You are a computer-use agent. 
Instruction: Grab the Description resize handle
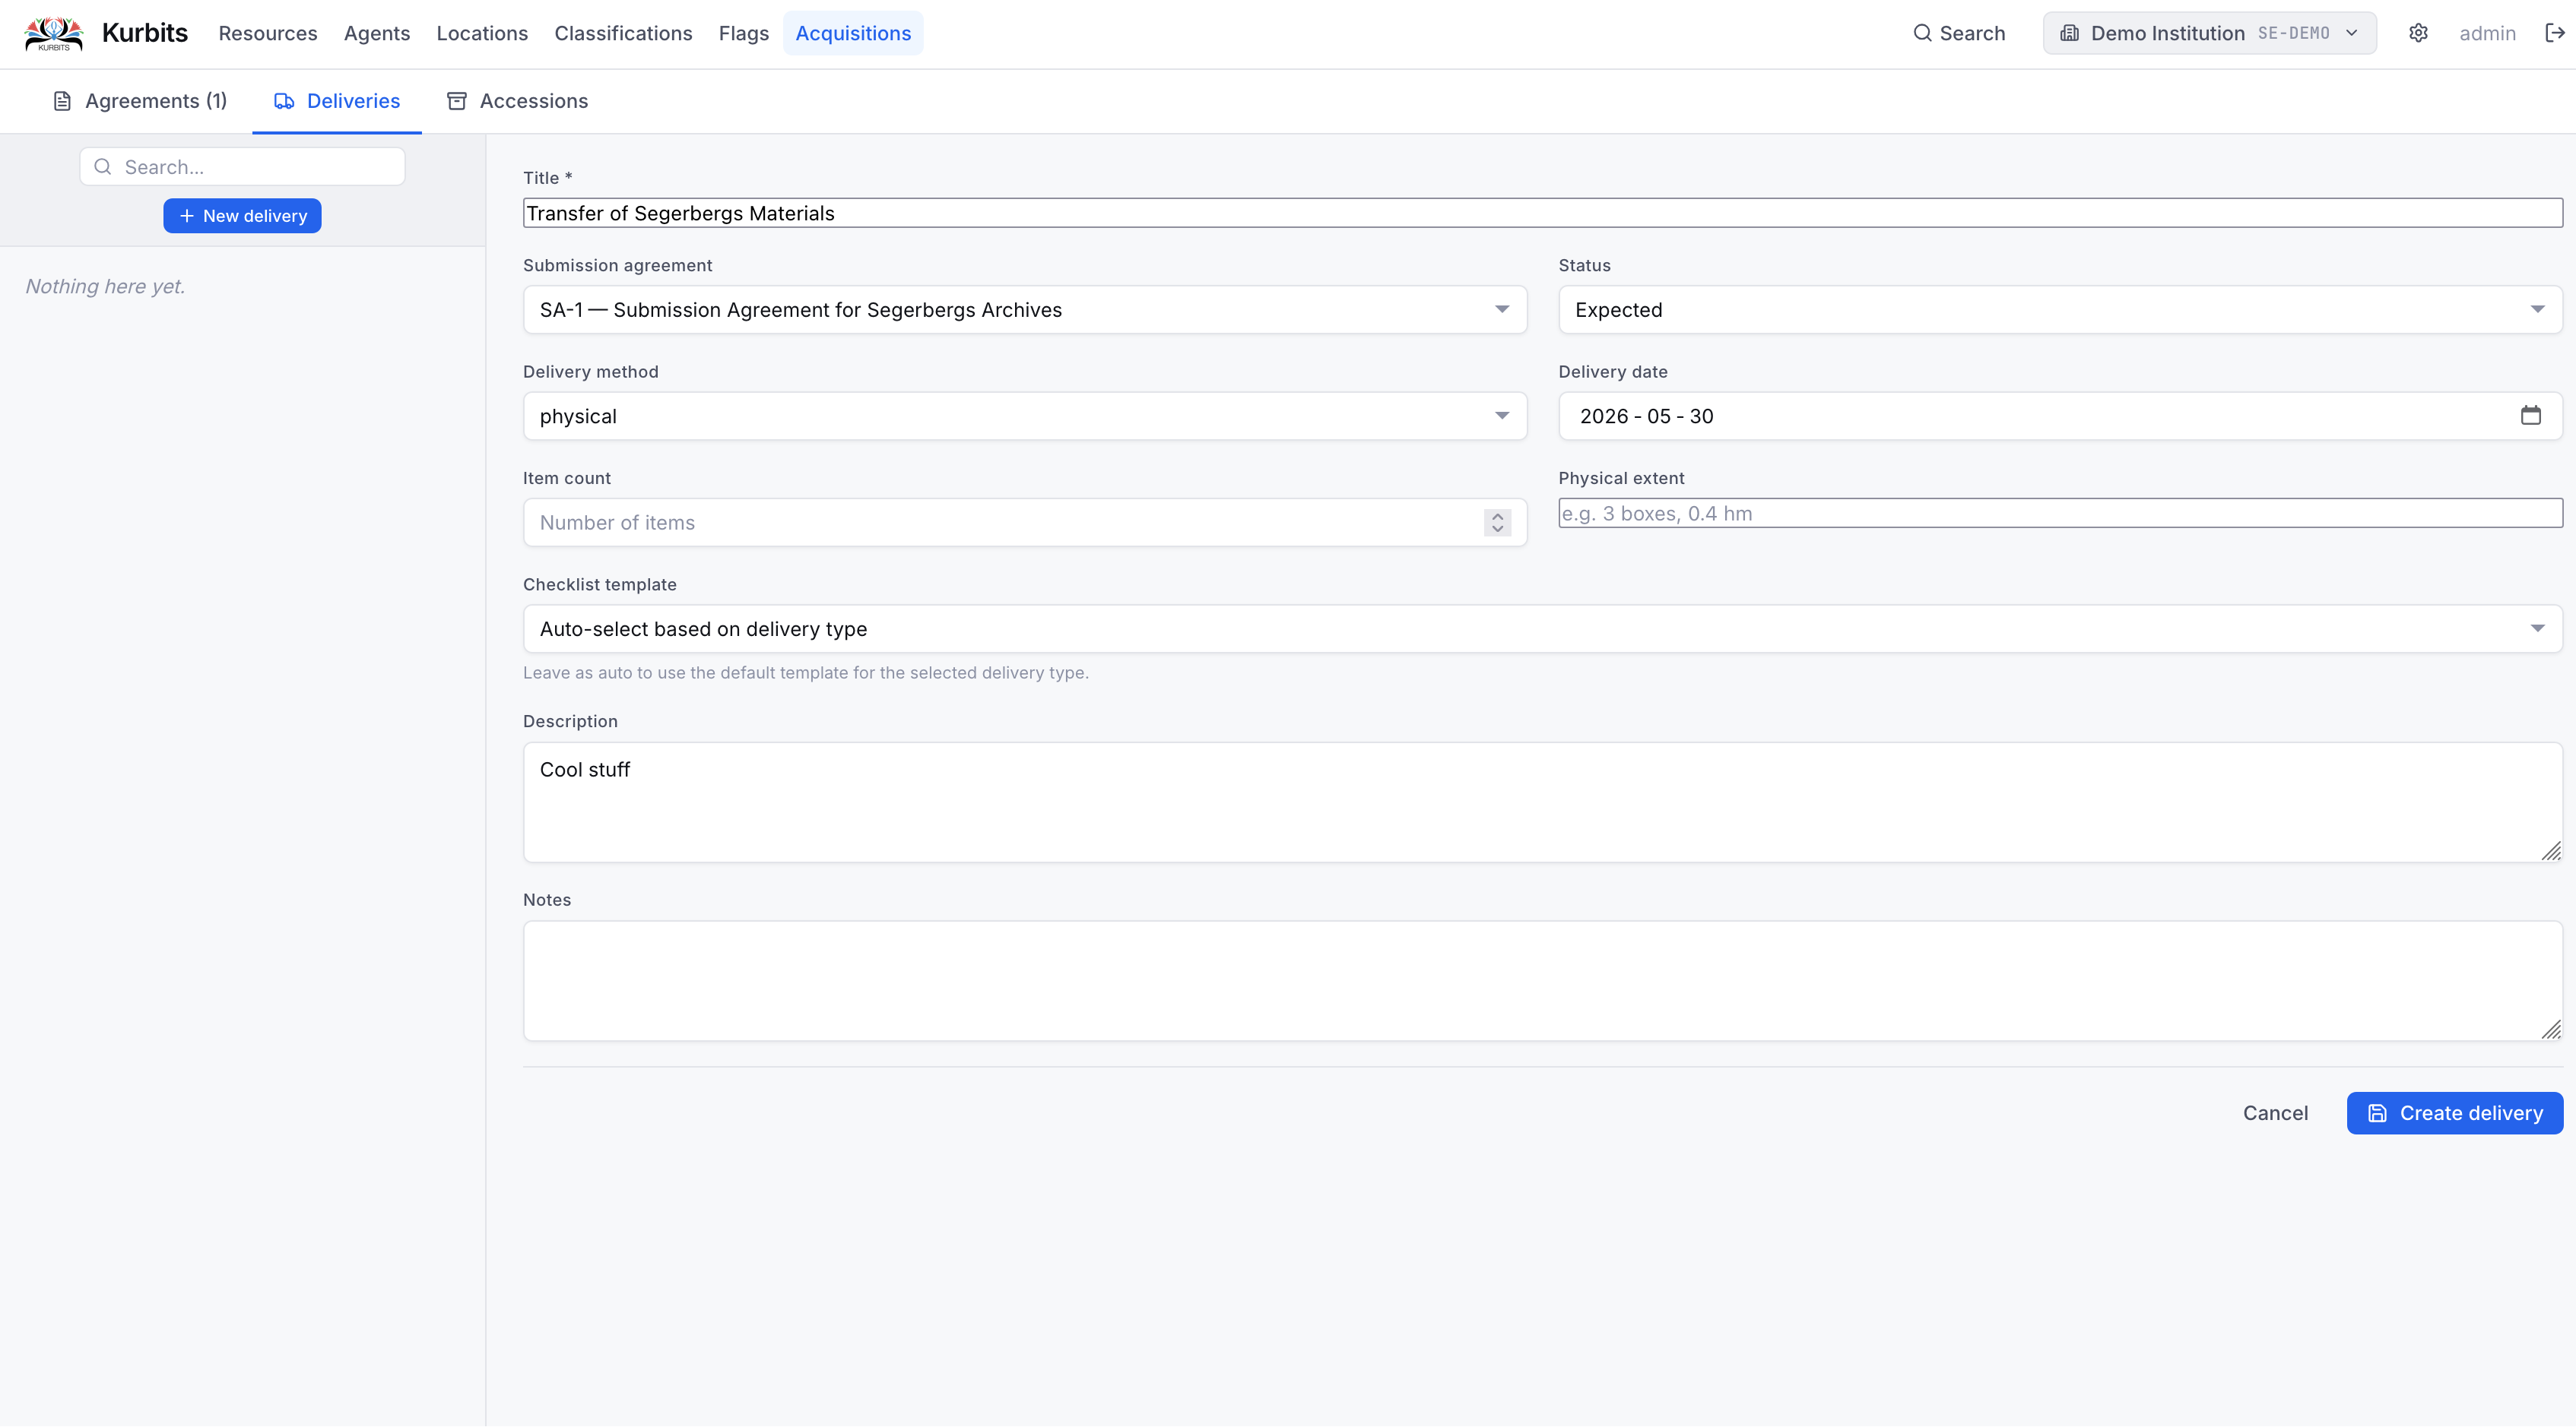(x=2551, y=850)
